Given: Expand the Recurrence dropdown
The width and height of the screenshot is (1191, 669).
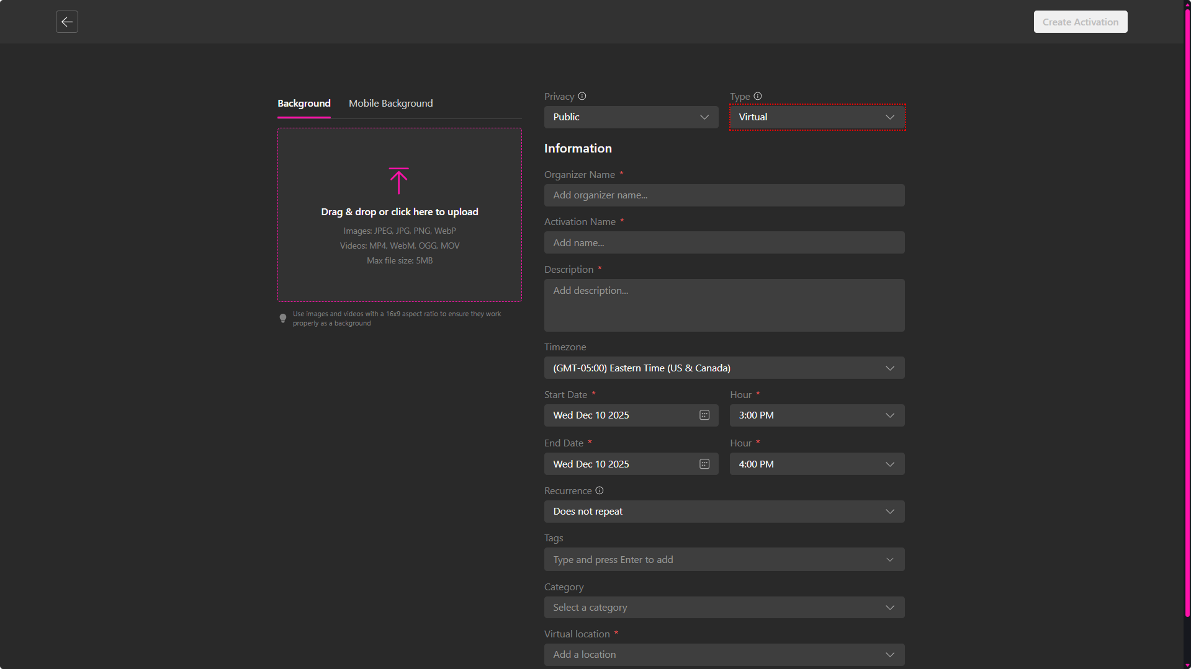Looking at the screenshot, I should point(724,512).
